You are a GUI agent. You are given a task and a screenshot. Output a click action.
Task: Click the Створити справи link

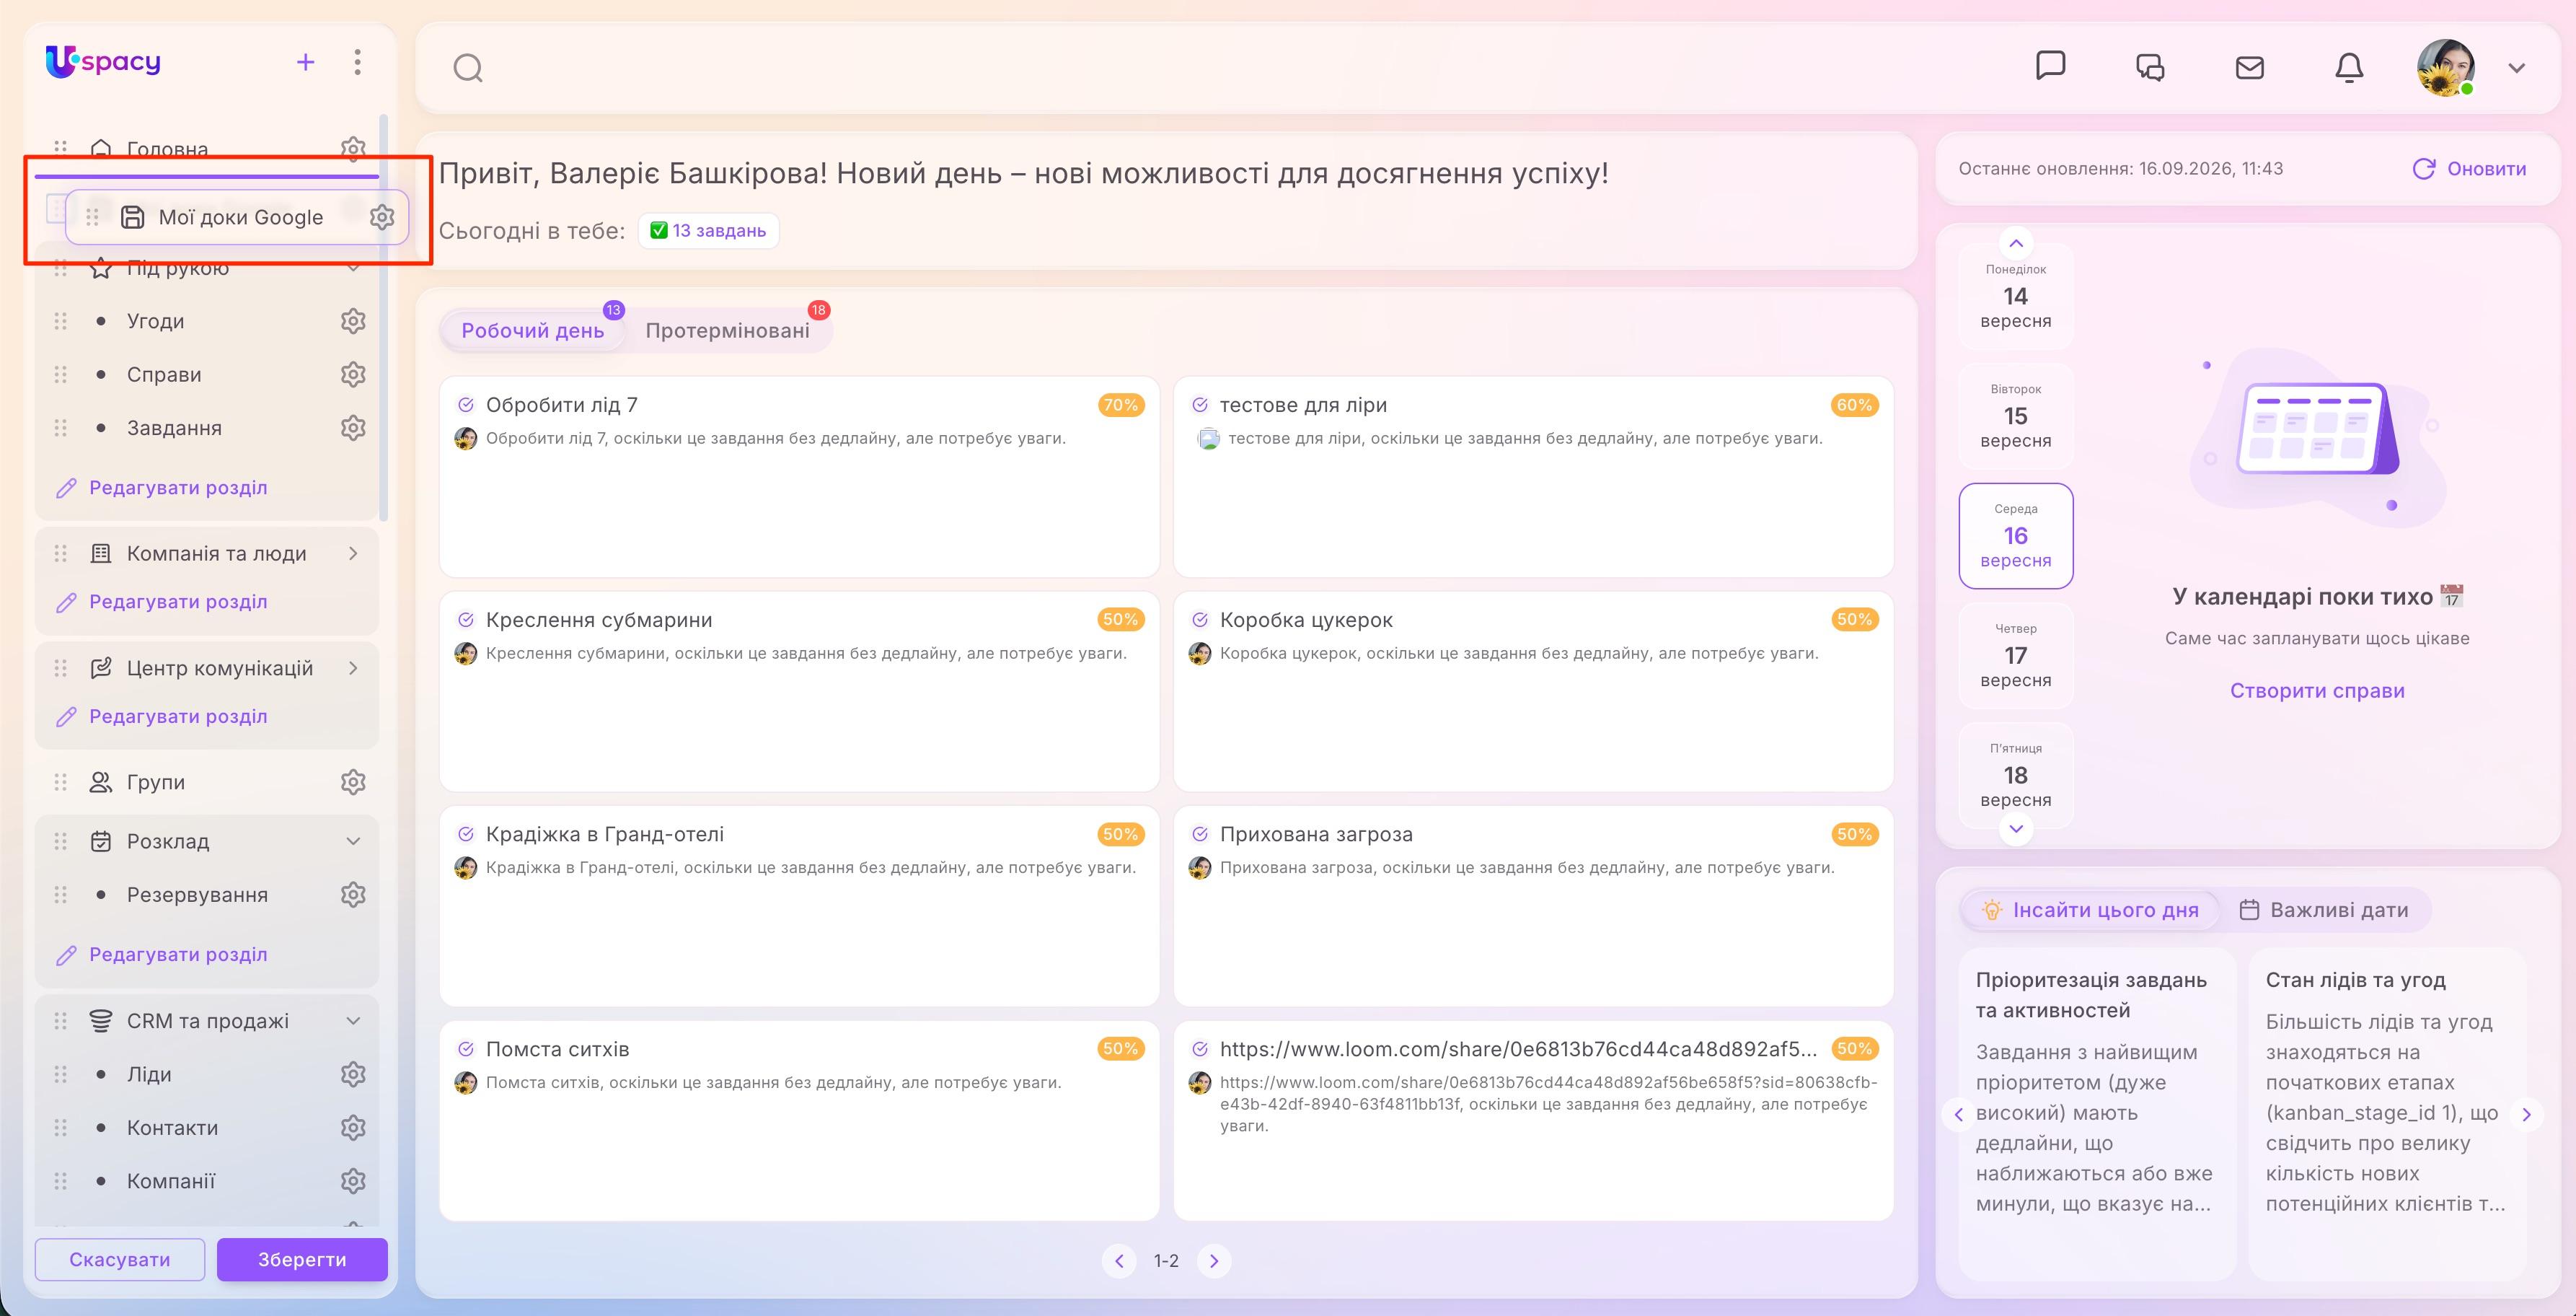point(2317,690)
